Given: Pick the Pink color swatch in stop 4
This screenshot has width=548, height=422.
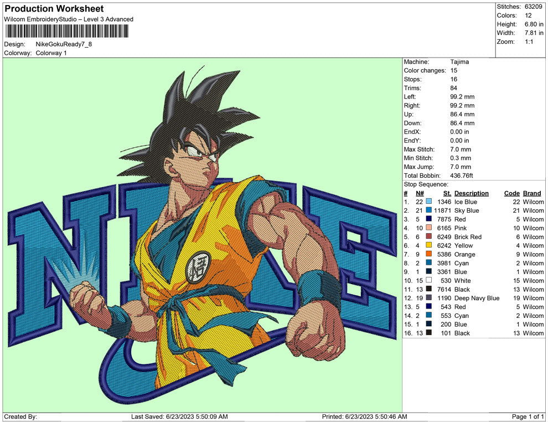Looking at the screenshot, I should (429, 228).
